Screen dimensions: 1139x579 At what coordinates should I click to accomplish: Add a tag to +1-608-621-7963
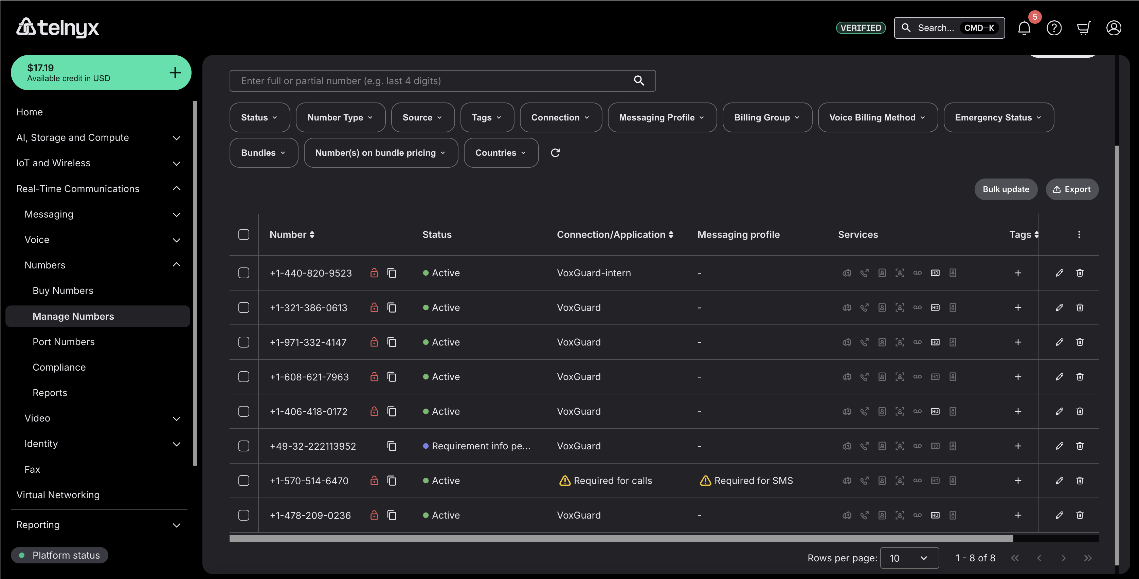click(1017, 377)
